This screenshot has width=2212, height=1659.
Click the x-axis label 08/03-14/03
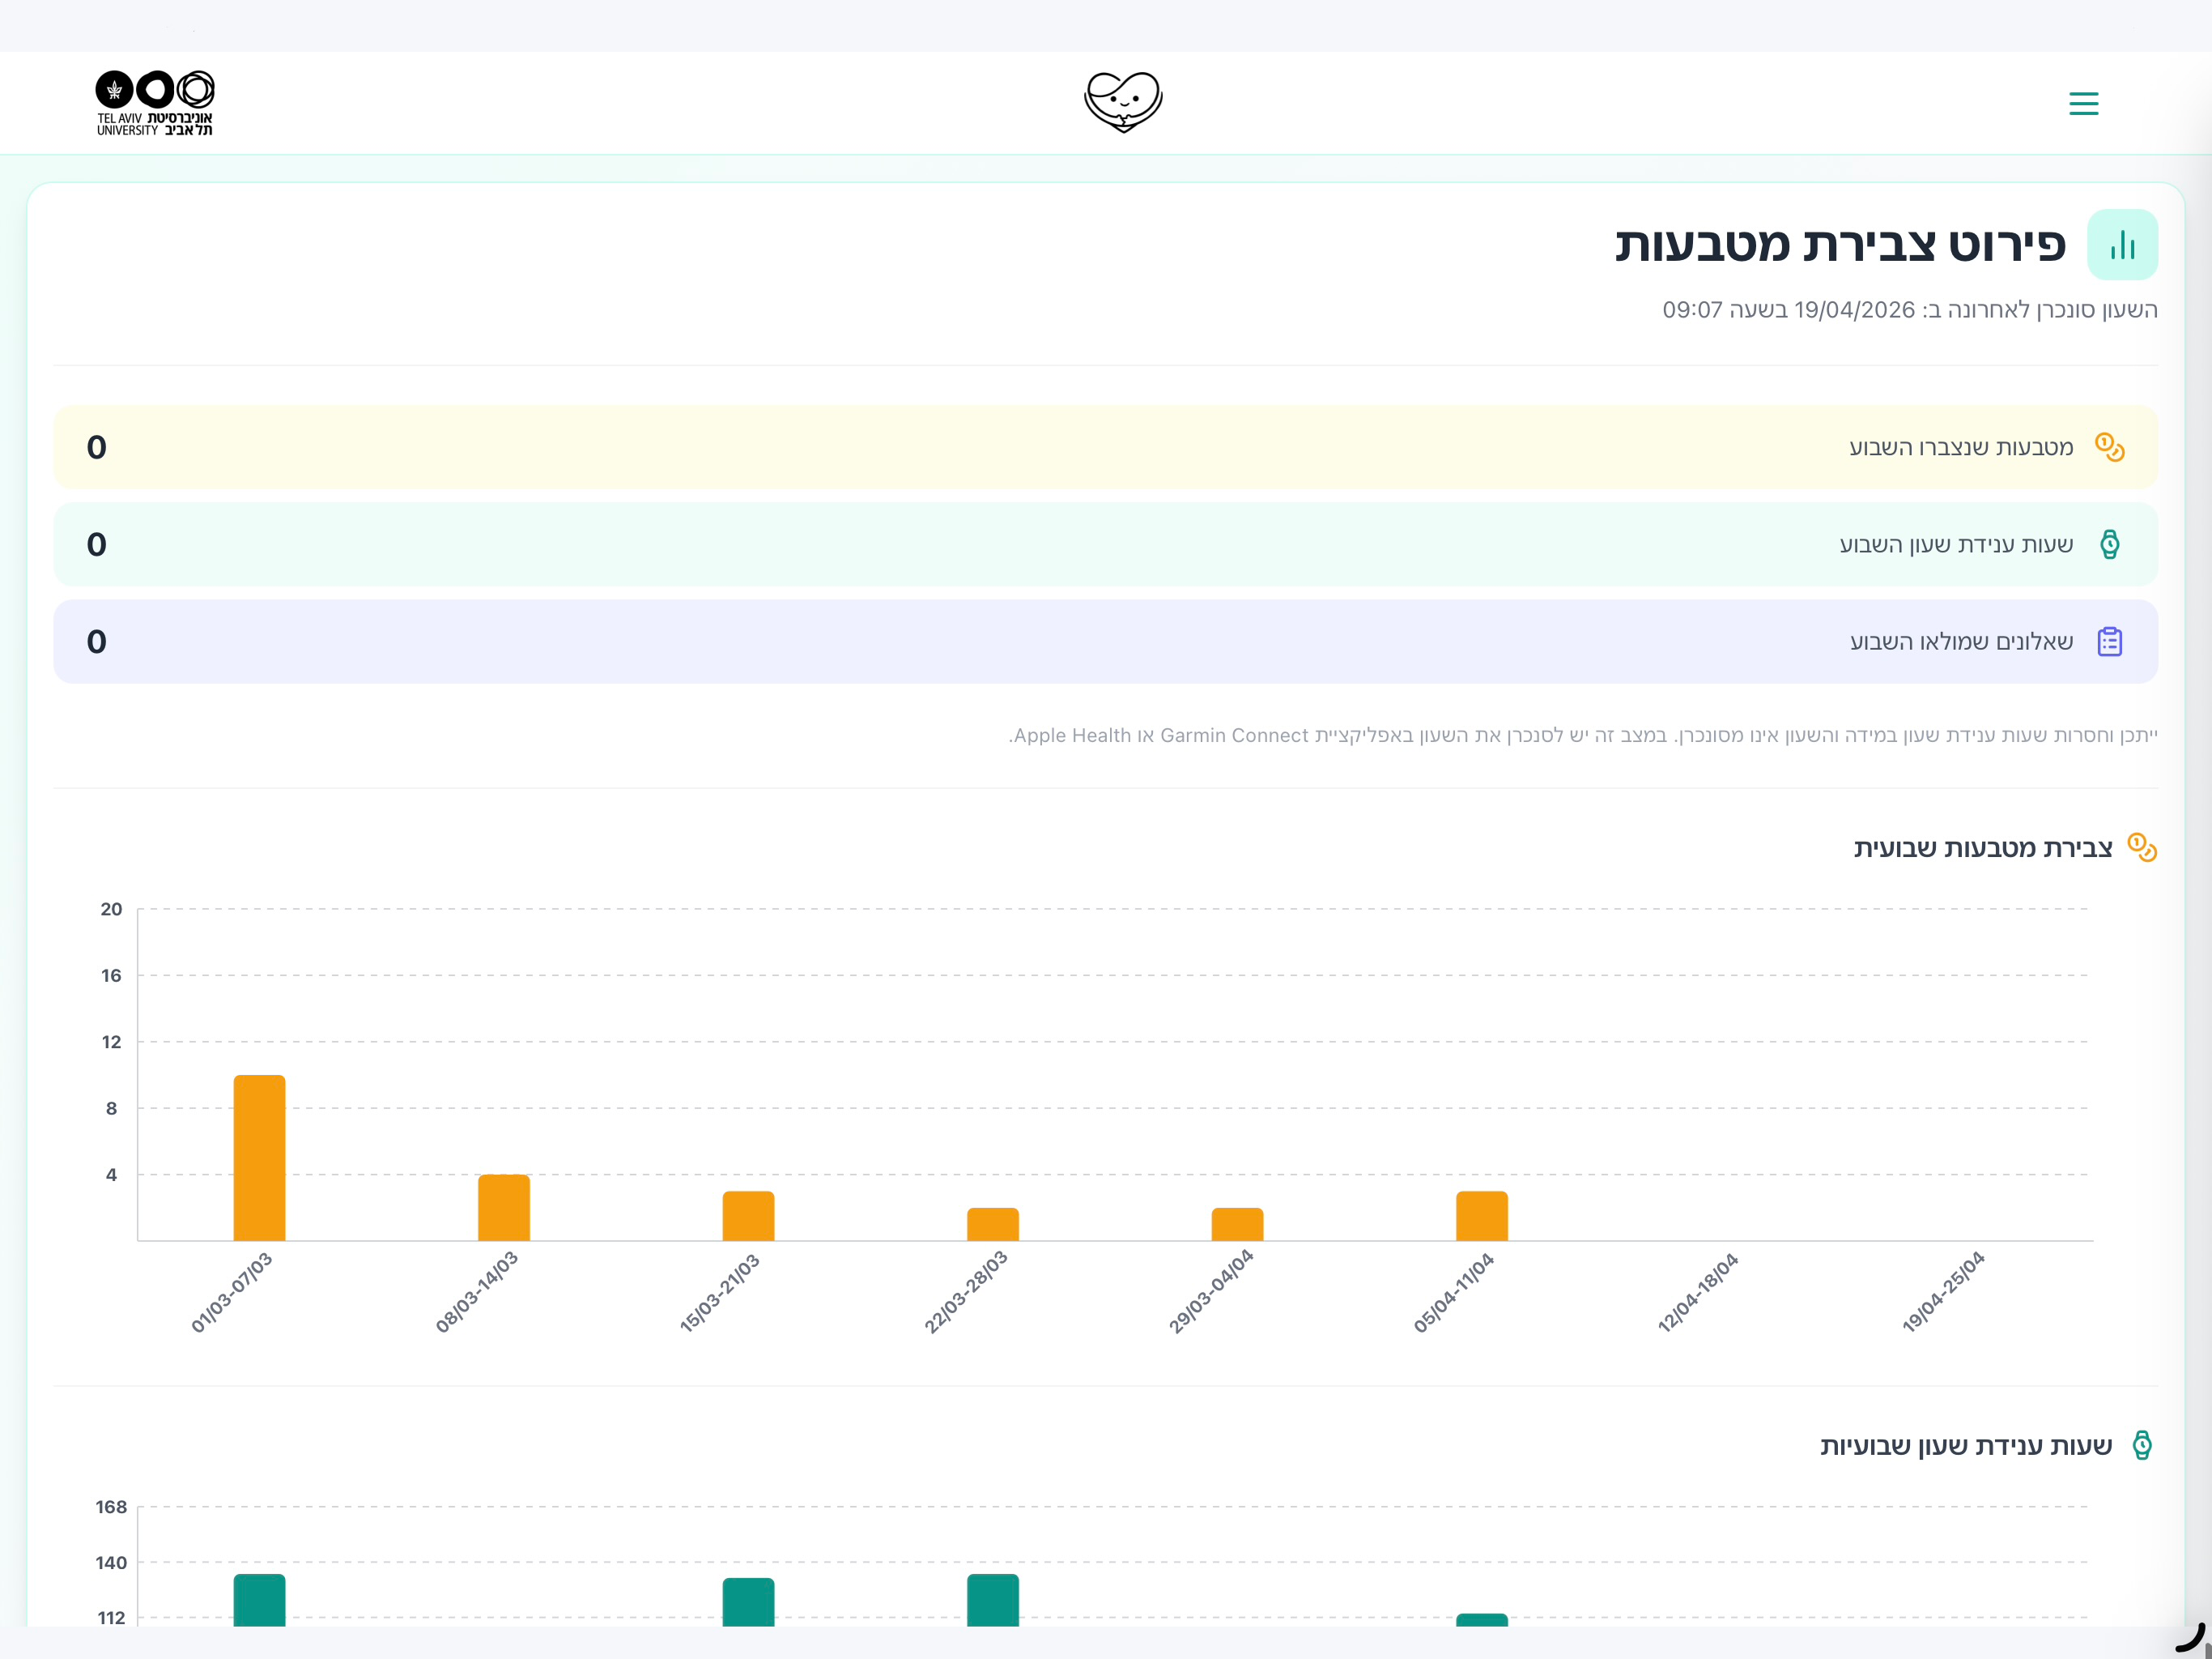(x=476, y=1292)
